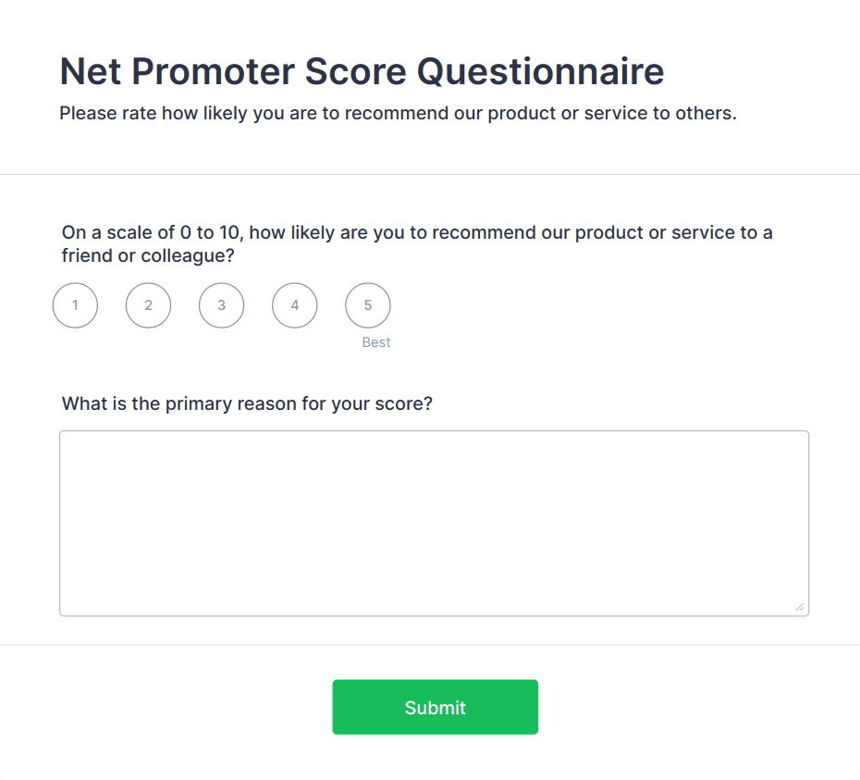
Task: Choose the highest rating labeled Best
Action: (x=367, y=305)
